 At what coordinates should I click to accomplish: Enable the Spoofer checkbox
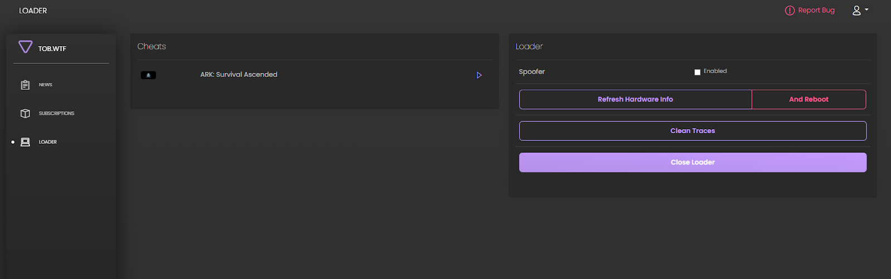tap(697, 72)
